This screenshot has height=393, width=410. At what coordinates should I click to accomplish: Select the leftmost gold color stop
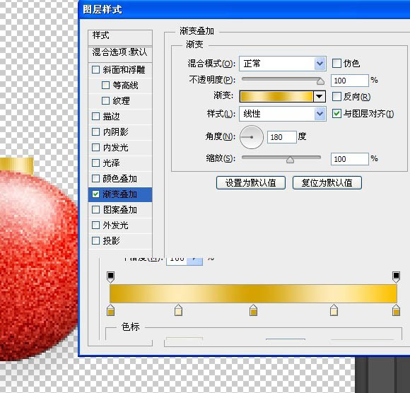click(110, 310)
